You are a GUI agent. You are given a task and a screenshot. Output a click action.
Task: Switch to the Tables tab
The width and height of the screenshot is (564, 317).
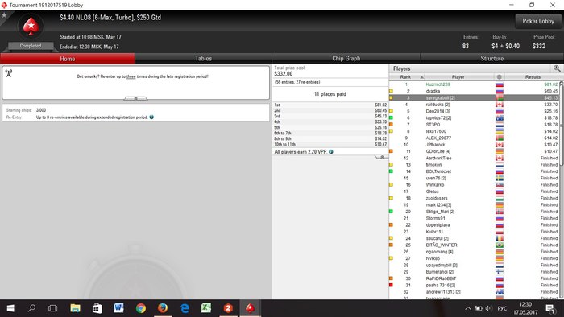[203, 59]
